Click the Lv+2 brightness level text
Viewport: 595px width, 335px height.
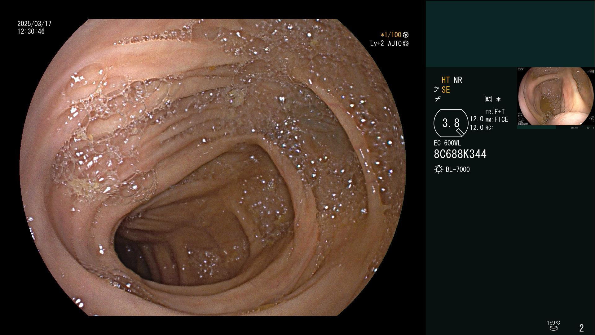tap(377, 43)
